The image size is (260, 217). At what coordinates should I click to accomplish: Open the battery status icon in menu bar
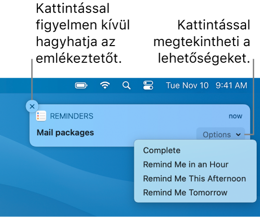click(81, 85)
